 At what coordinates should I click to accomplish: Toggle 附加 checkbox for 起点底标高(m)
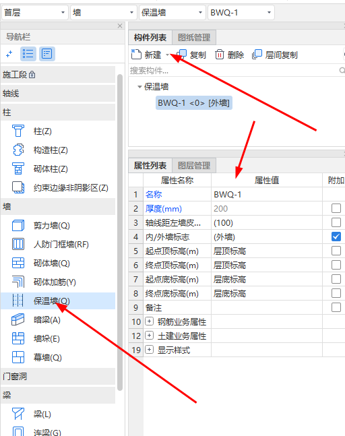(x=336, y=279)
